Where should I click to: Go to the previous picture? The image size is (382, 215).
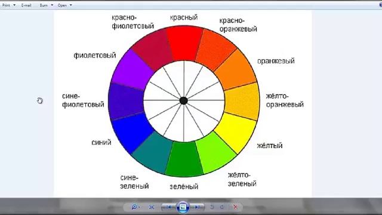tap(168, 207)
